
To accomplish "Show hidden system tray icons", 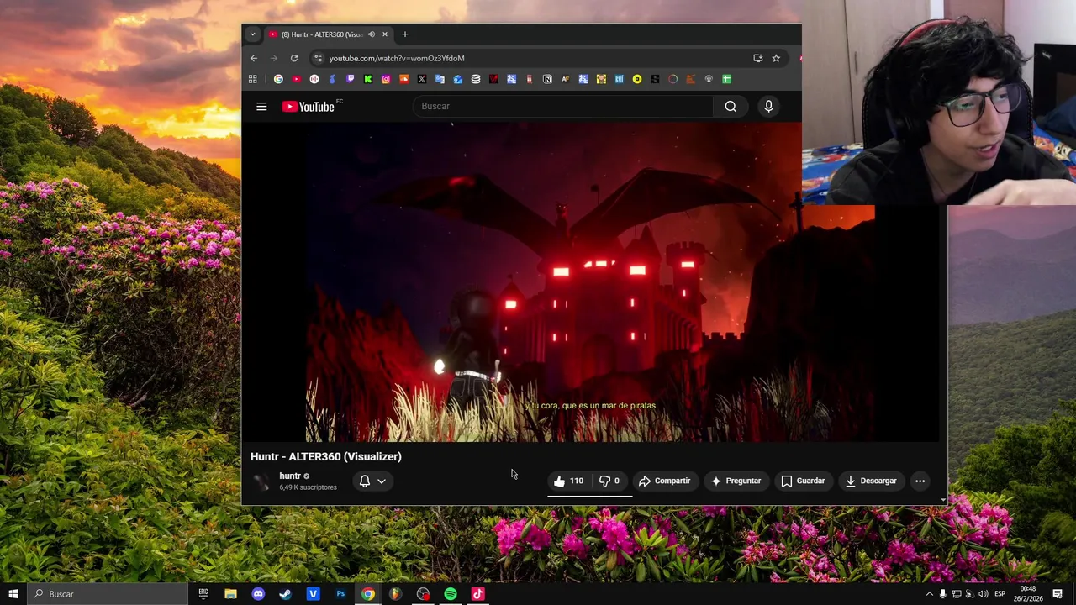I will [x=929, y=594].
